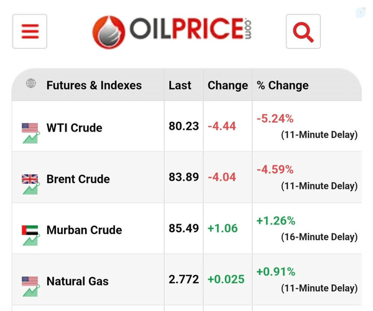Open Brent Crude green chart icon
The height and width of the screenshot is (311, 373).
(x=31, y=189)
